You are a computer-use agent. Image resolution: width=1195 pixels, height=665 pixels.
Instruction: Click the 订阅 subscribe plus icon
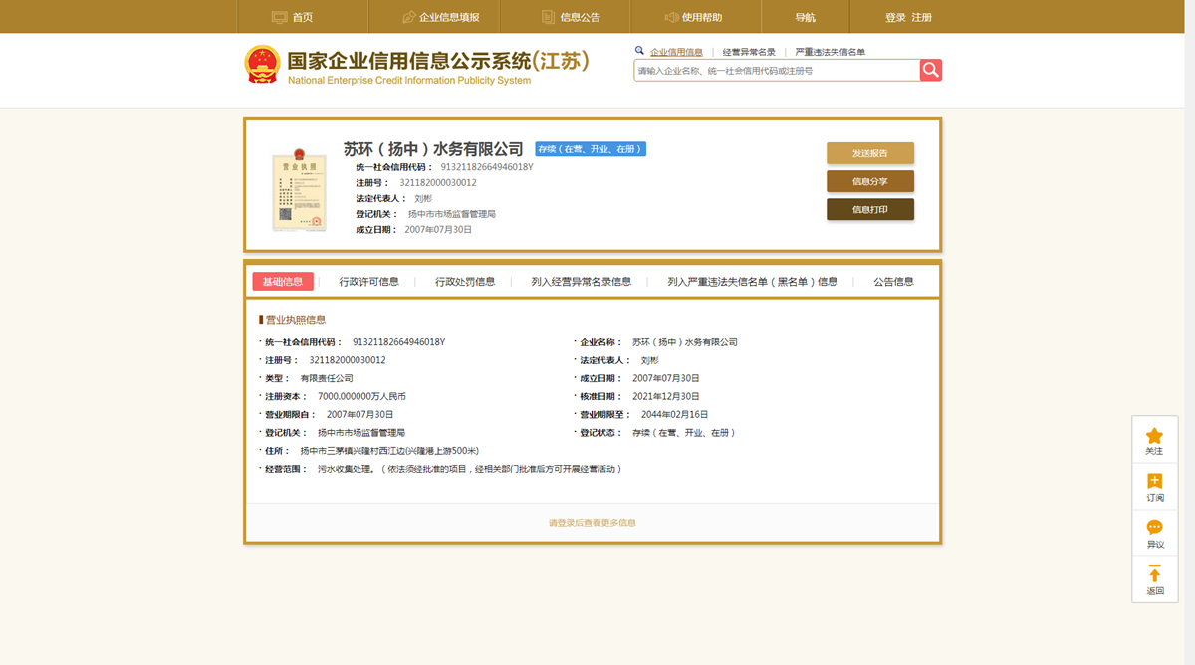(1154, 482)
